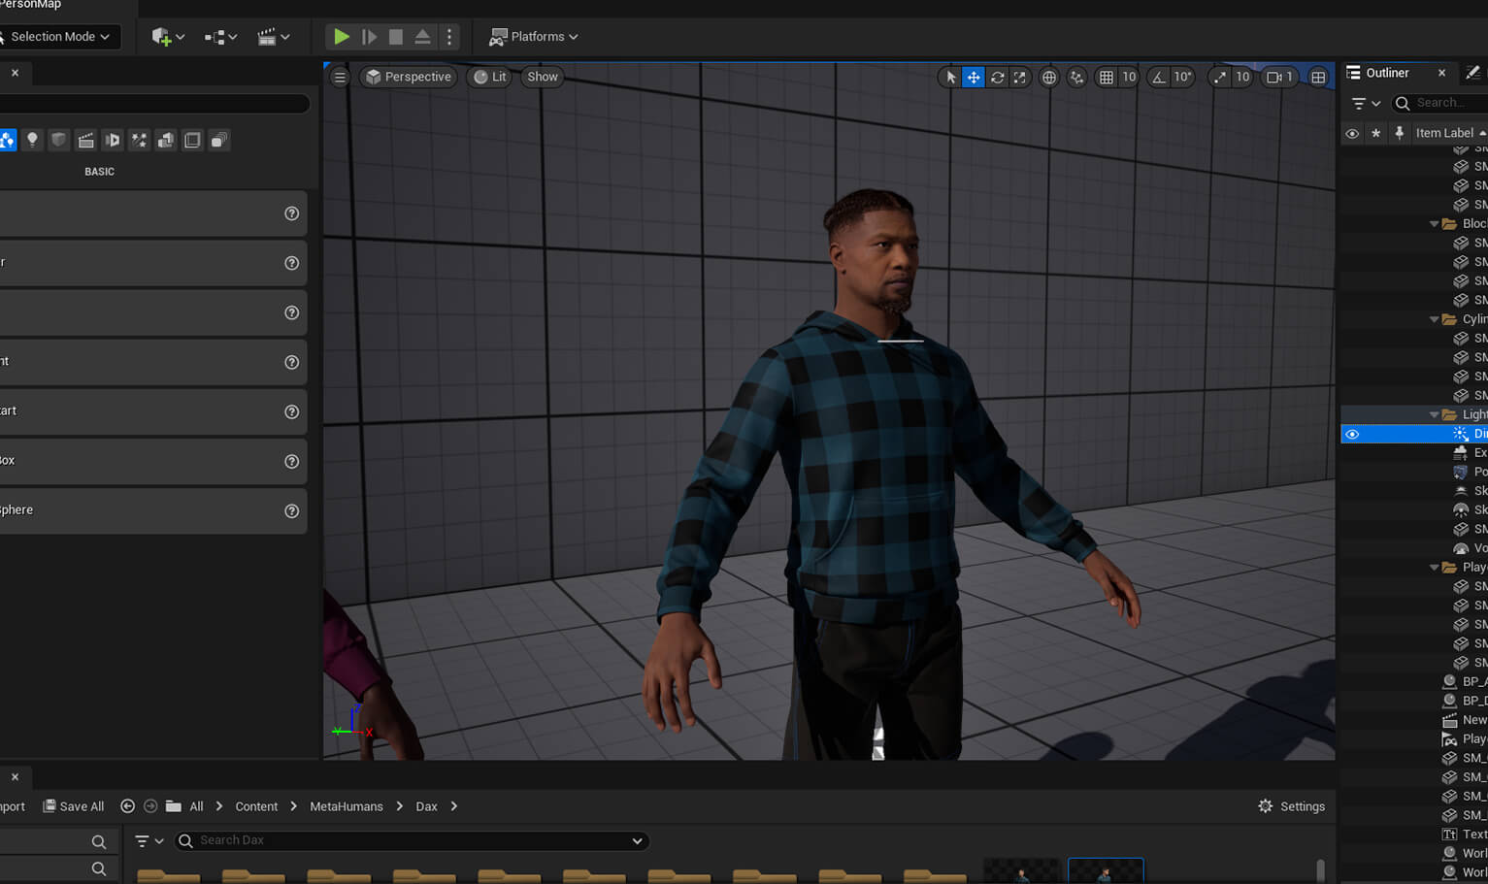This screenshot has height=884, width=1488.
Task: Open the Selection Mode dropdown
Action: [x=58, y=37]
